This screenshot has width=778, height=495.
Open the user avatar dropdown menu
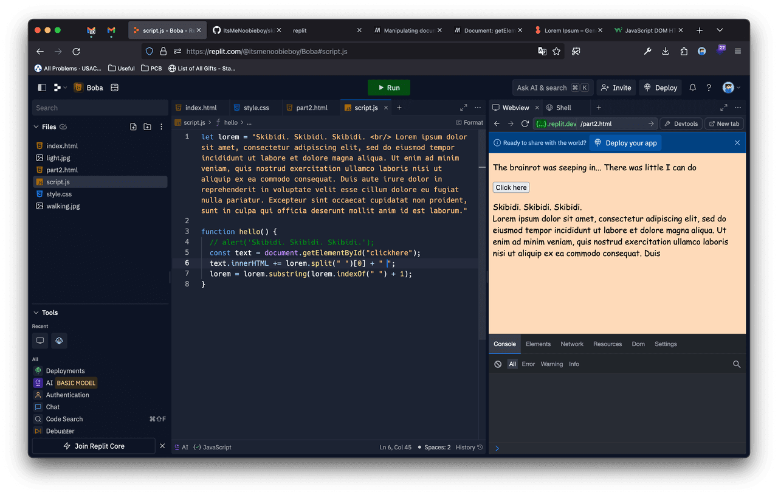tap(731, 88)
